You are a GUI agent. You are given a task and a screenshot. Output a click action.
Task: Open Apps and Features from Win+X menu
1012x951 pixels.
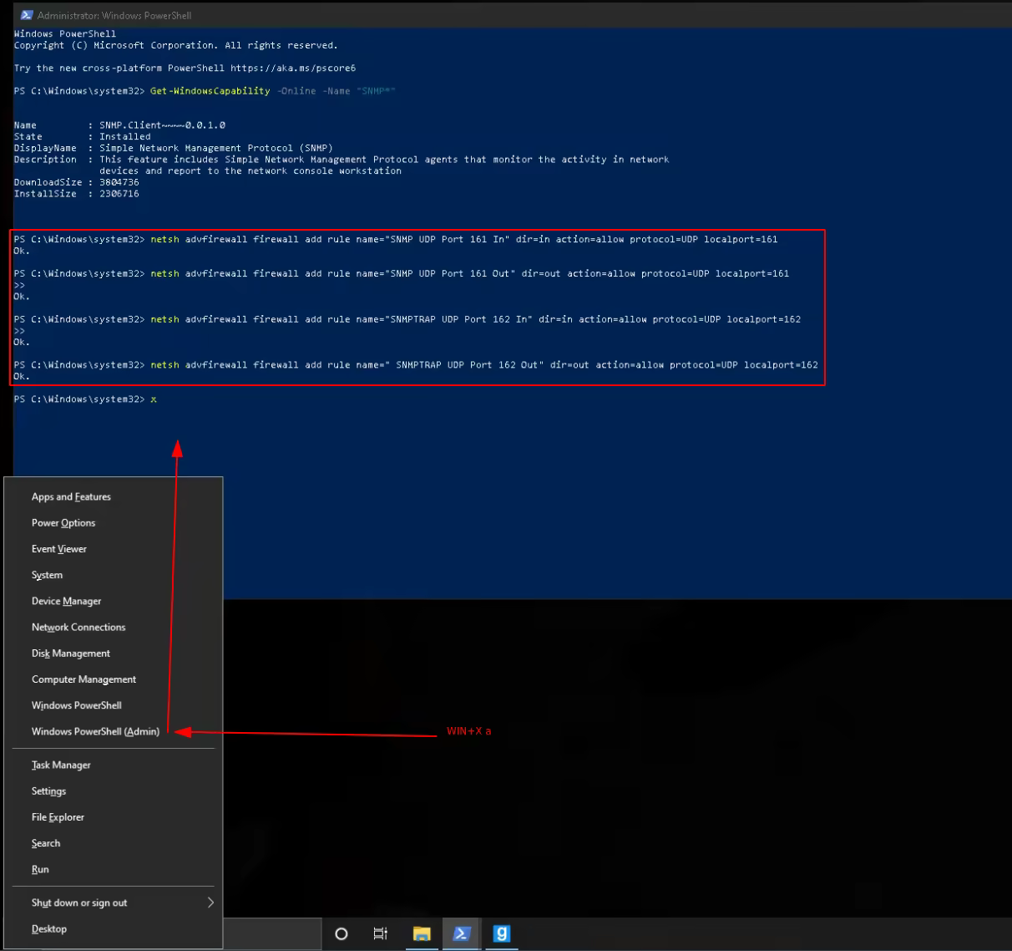click(114, 496)
